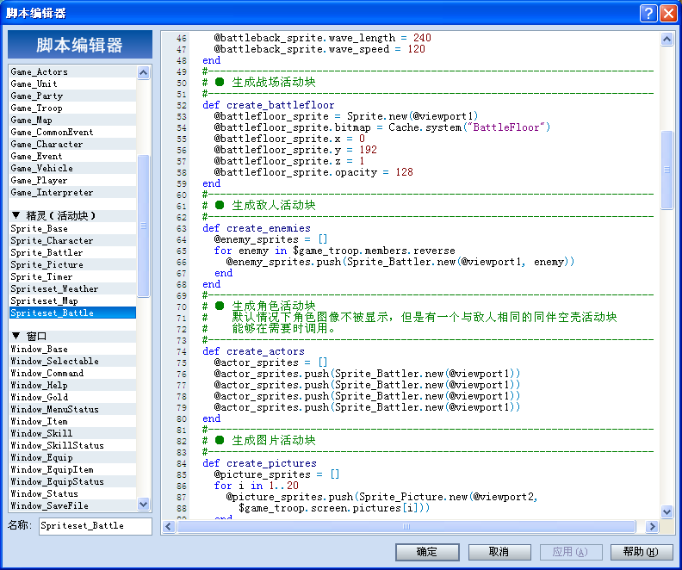Select the ▼ 精灵（活动块） section header
This screenshot has width=682, height=570.
point(72,215)
